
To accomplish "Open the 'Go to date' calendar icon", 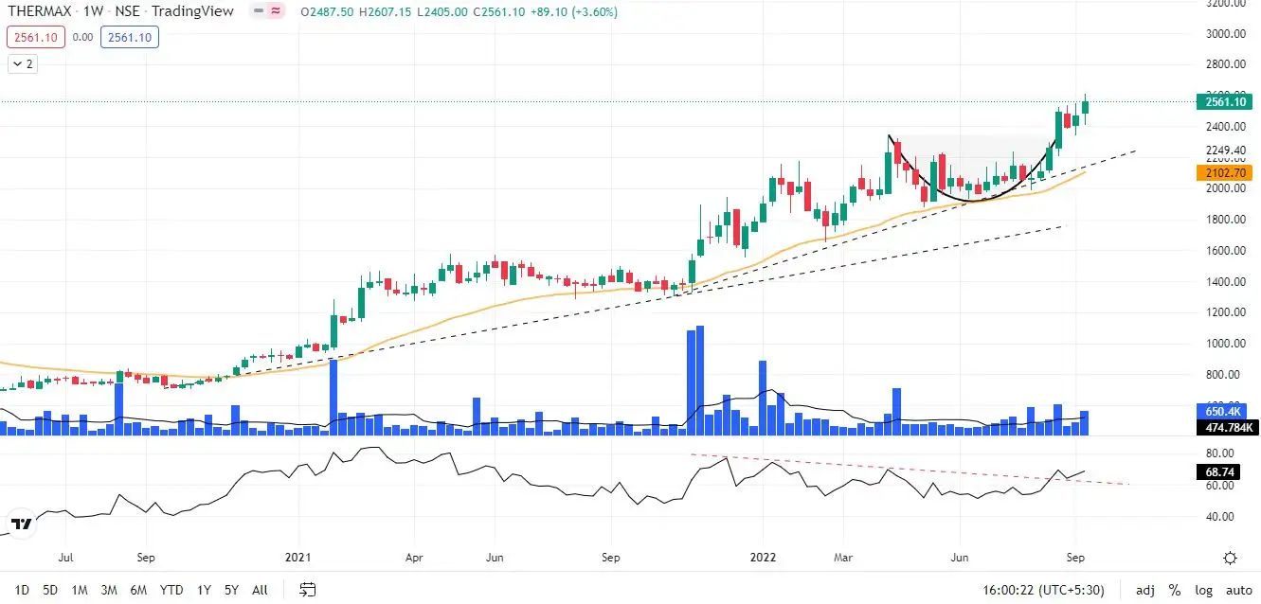I will click(x=307, y=589).
